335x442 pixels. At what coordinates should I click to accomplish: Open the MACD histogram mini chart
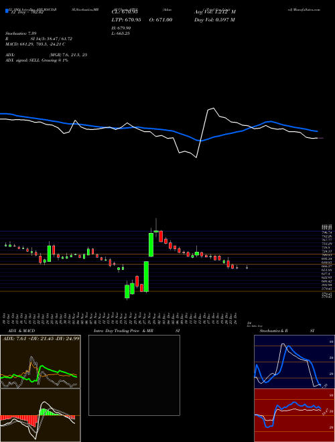click(x=40, y=415)
